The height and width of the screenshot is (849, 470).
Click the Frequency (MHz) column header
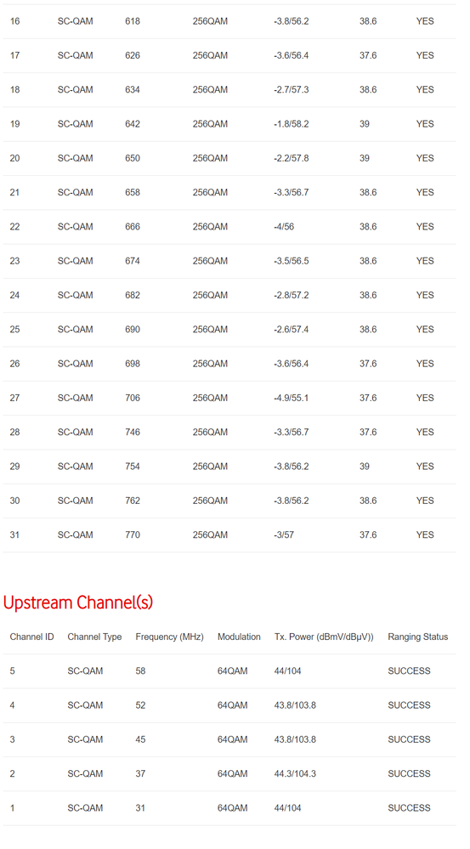[x=169, y=637]
